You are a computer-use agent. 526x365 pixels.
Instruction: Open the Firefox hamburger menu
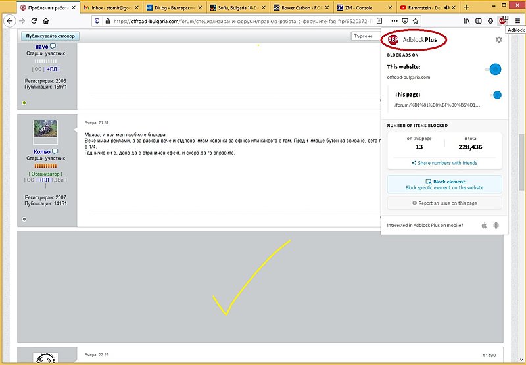[x=517, y=21]
